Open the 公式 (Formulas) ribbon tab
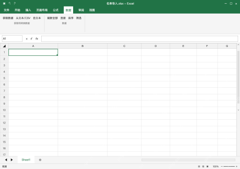Viewport: 240px width, 169px height. pos(56,10)
